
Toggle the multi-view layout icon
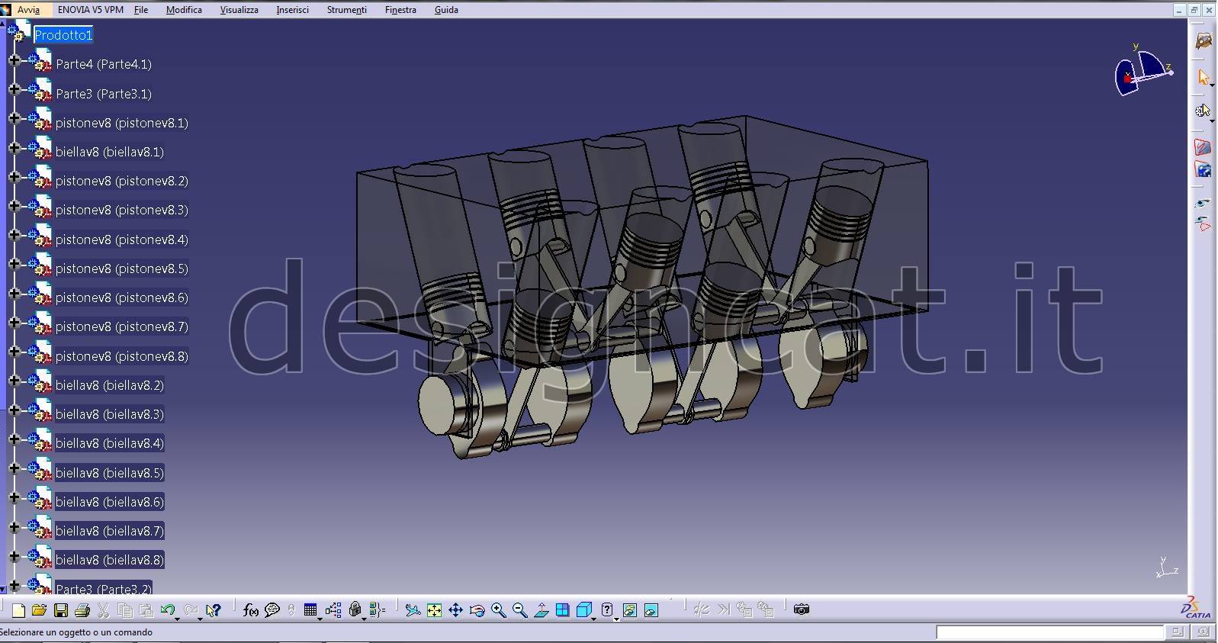point(562,610)
